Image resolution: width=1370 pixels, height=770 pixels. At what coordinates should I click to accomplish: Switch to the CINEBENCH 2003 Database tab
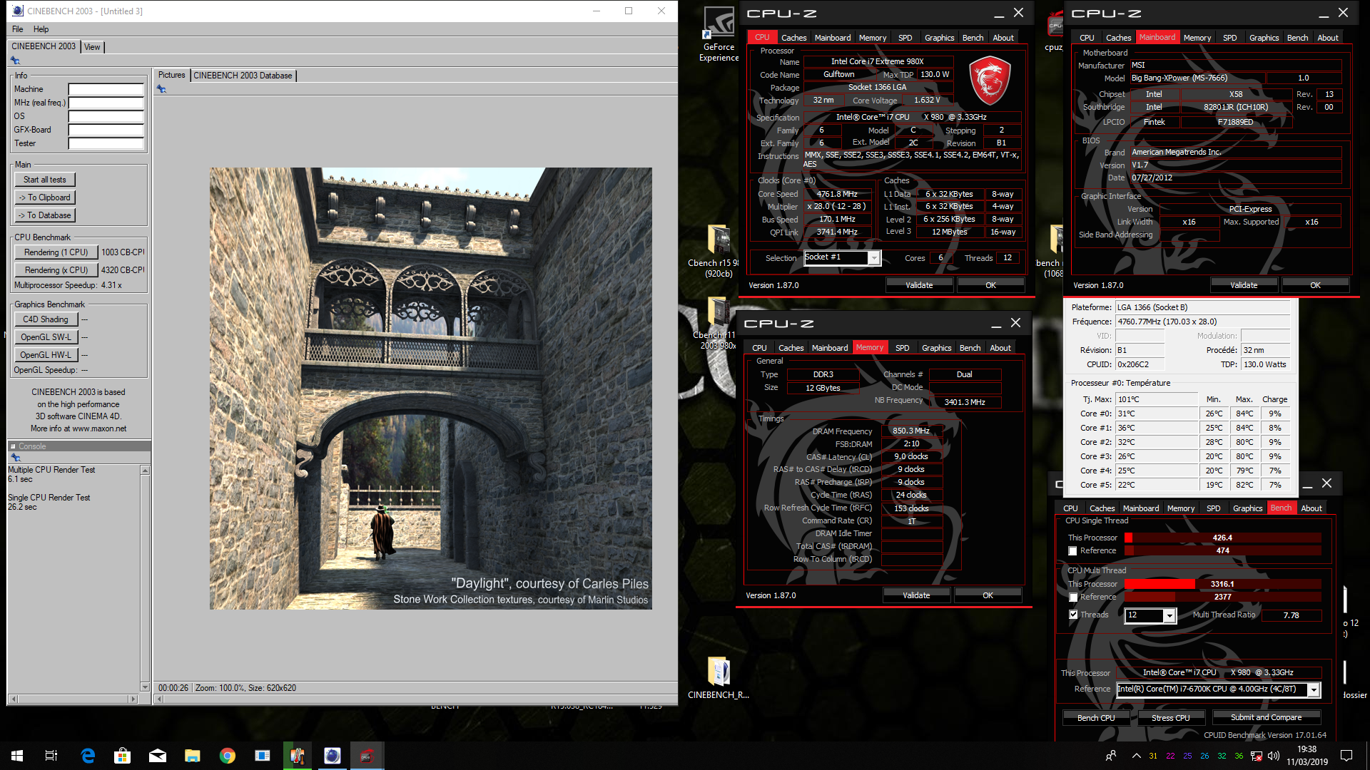[x=243, y=76]
